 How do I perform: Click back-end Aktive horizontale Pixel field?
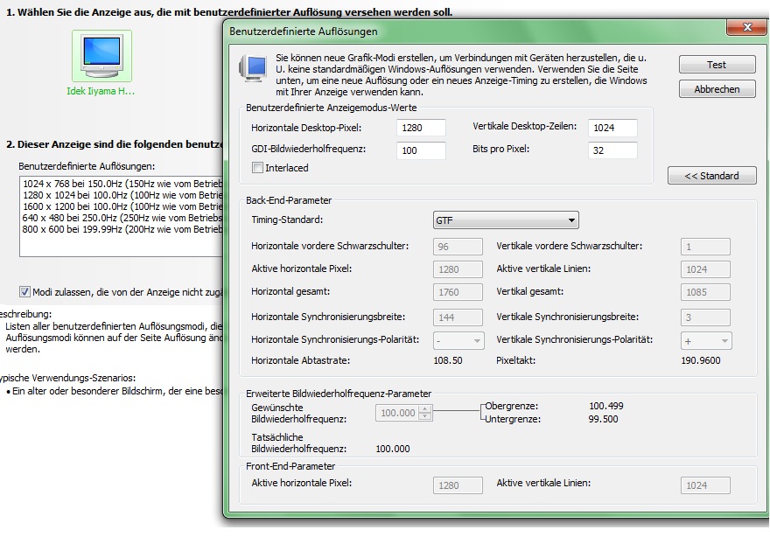point(458,269)
